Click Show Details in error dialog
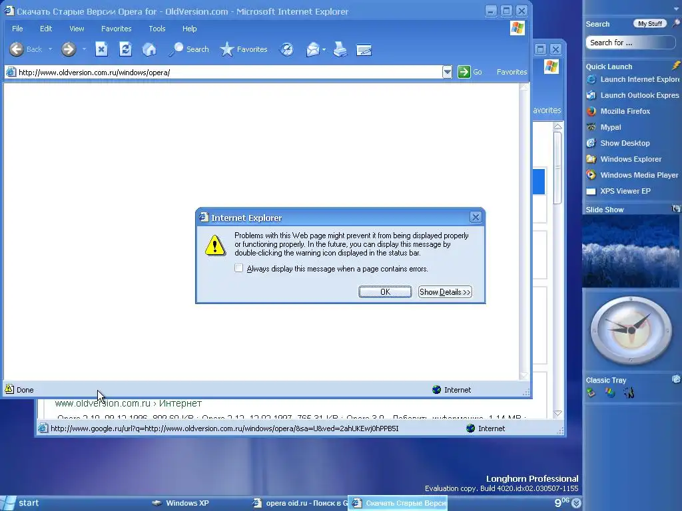The image size is (682, 511). (445, 292)
